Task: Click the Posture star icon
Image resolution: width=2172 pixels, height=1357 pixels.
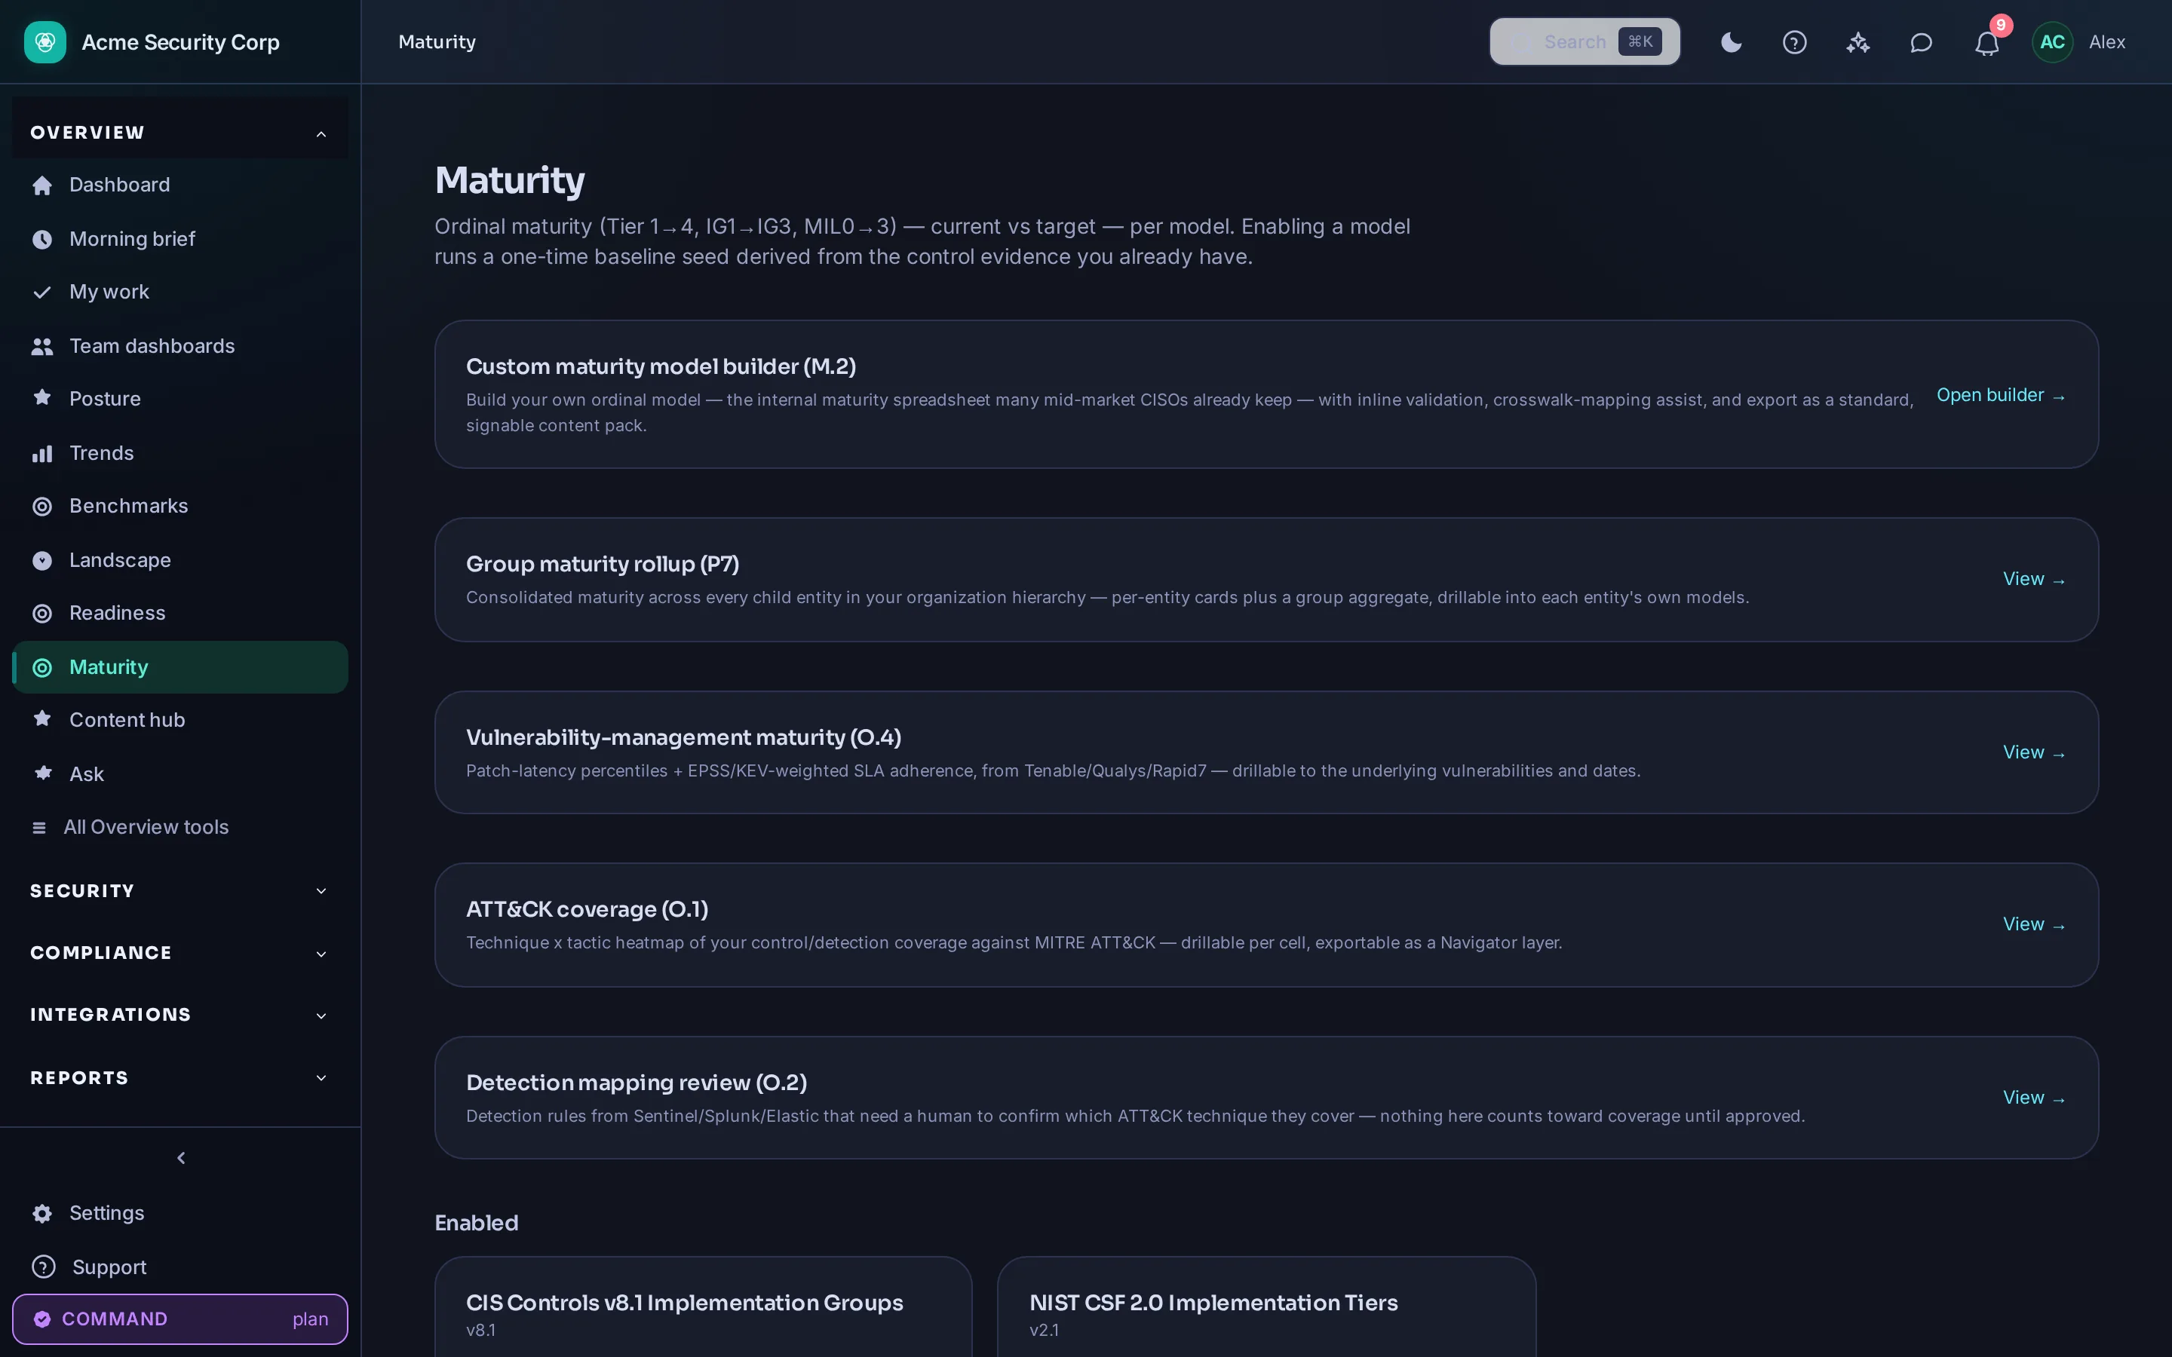Action: 42,397
